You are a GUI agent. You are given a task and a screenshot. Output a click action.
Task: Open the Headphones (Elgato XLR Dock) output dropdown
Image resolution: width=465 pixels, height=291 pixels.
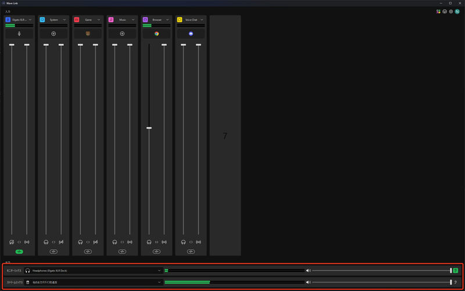(x=94, y=271)
